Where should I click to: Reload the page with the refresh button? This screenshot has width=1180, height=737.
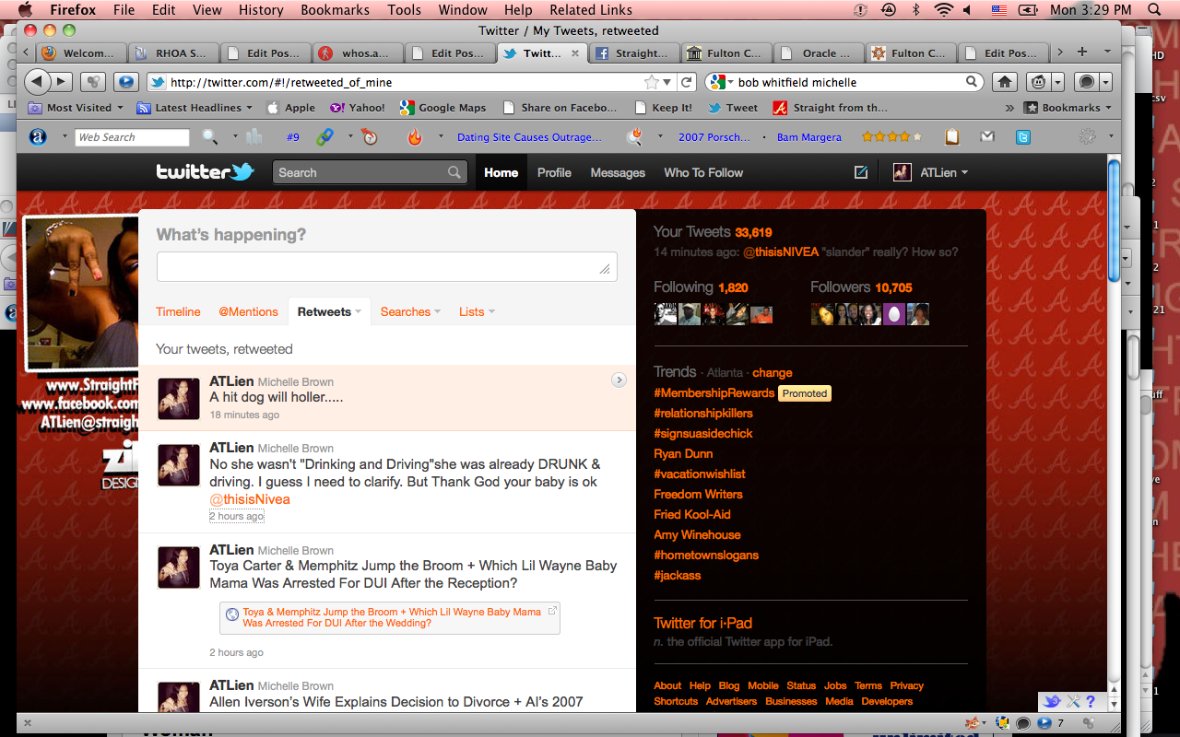coord(686,82)
